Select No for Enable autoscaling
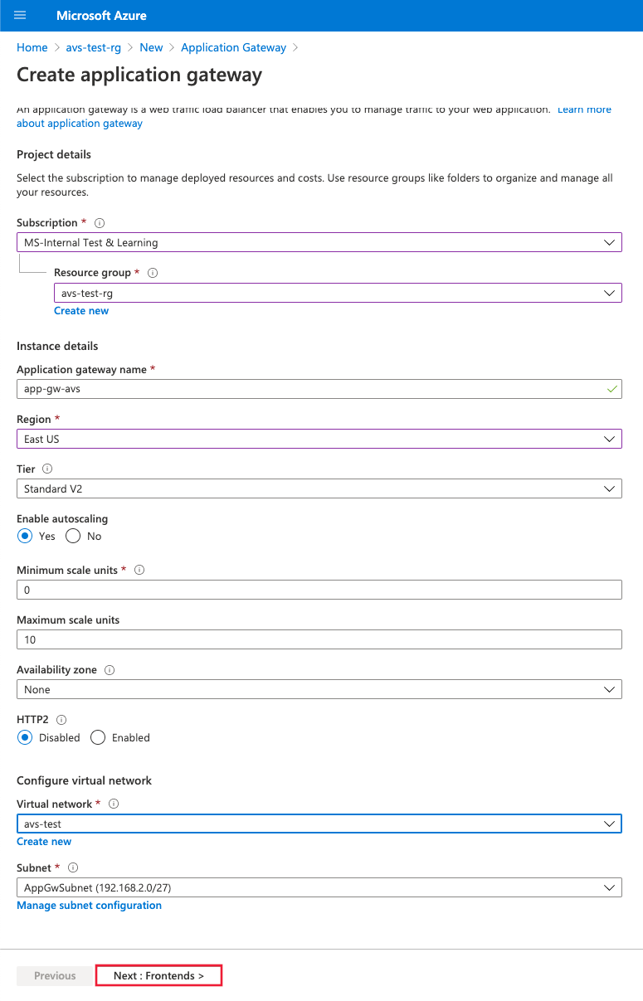 click(x=73, y=537)
